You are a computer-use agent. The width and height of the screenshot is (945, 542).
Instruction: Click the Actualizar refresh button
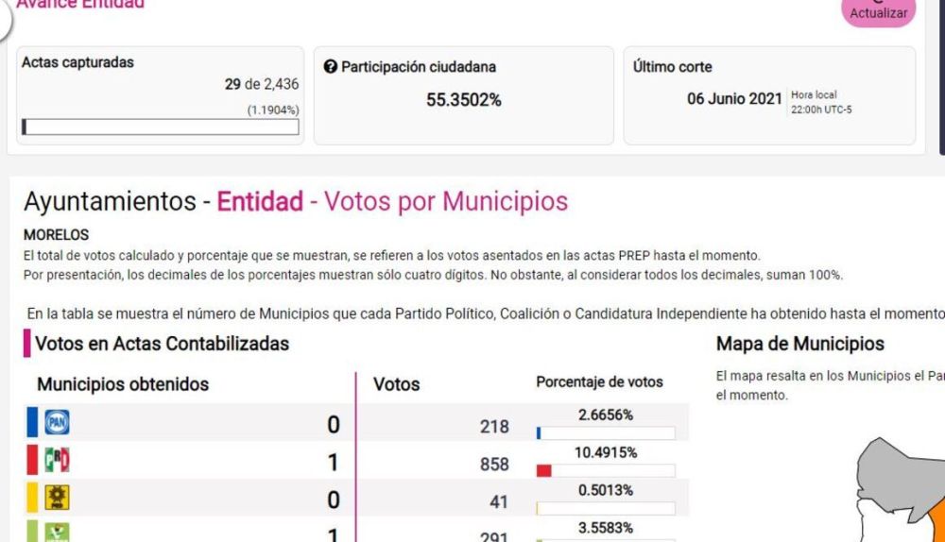tap(879, 12)
